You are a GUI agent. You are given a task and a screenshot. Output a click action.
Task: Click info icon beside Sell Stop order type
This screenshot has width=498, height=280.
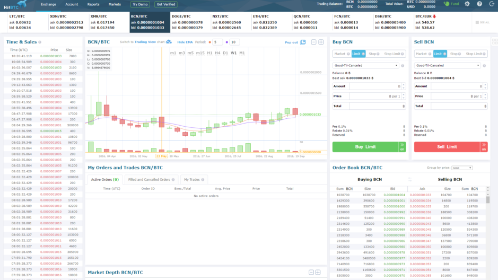tap(460, 54)
